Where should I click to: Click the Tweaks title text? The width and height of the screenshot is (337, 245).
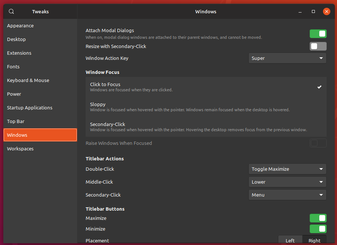click(40, 11)
